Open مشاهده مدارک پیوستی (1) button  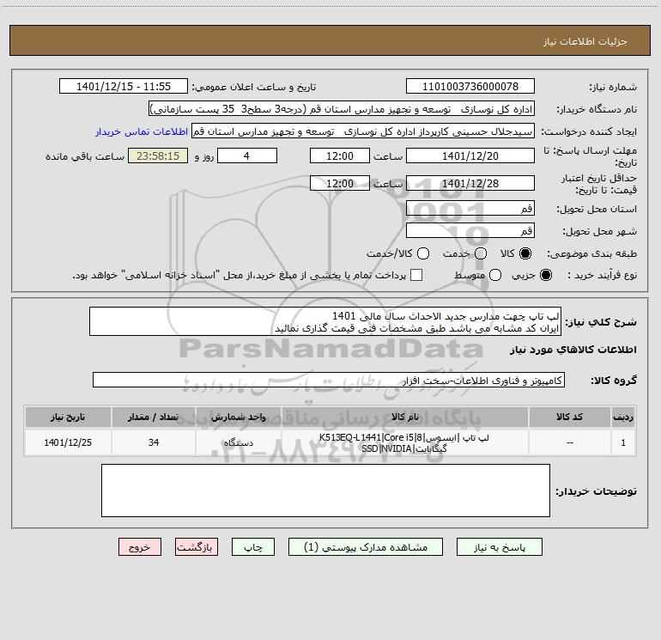[366, 546]
